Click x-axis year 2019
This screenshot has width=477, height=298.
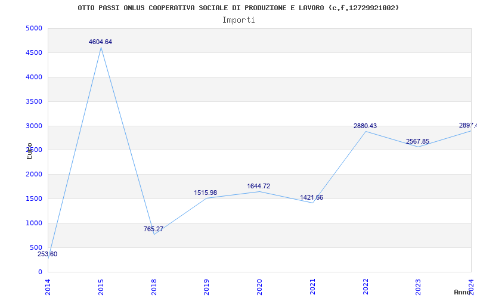click(207, 287)
